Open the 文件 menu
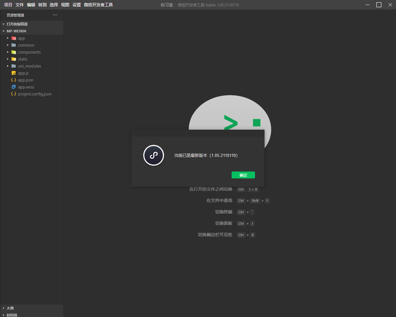 click(20, 5)
